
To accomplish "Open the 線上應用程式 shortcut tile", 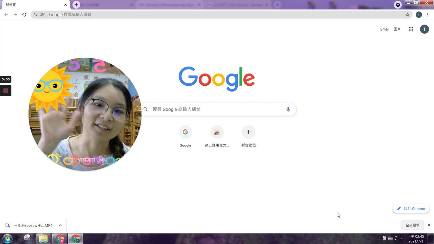I will pos(217,136).
